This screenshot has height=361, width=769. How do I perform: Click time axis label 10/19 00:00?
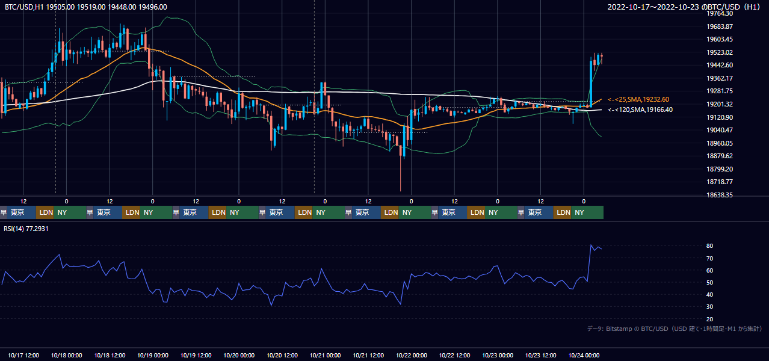[x=153, y=356]
